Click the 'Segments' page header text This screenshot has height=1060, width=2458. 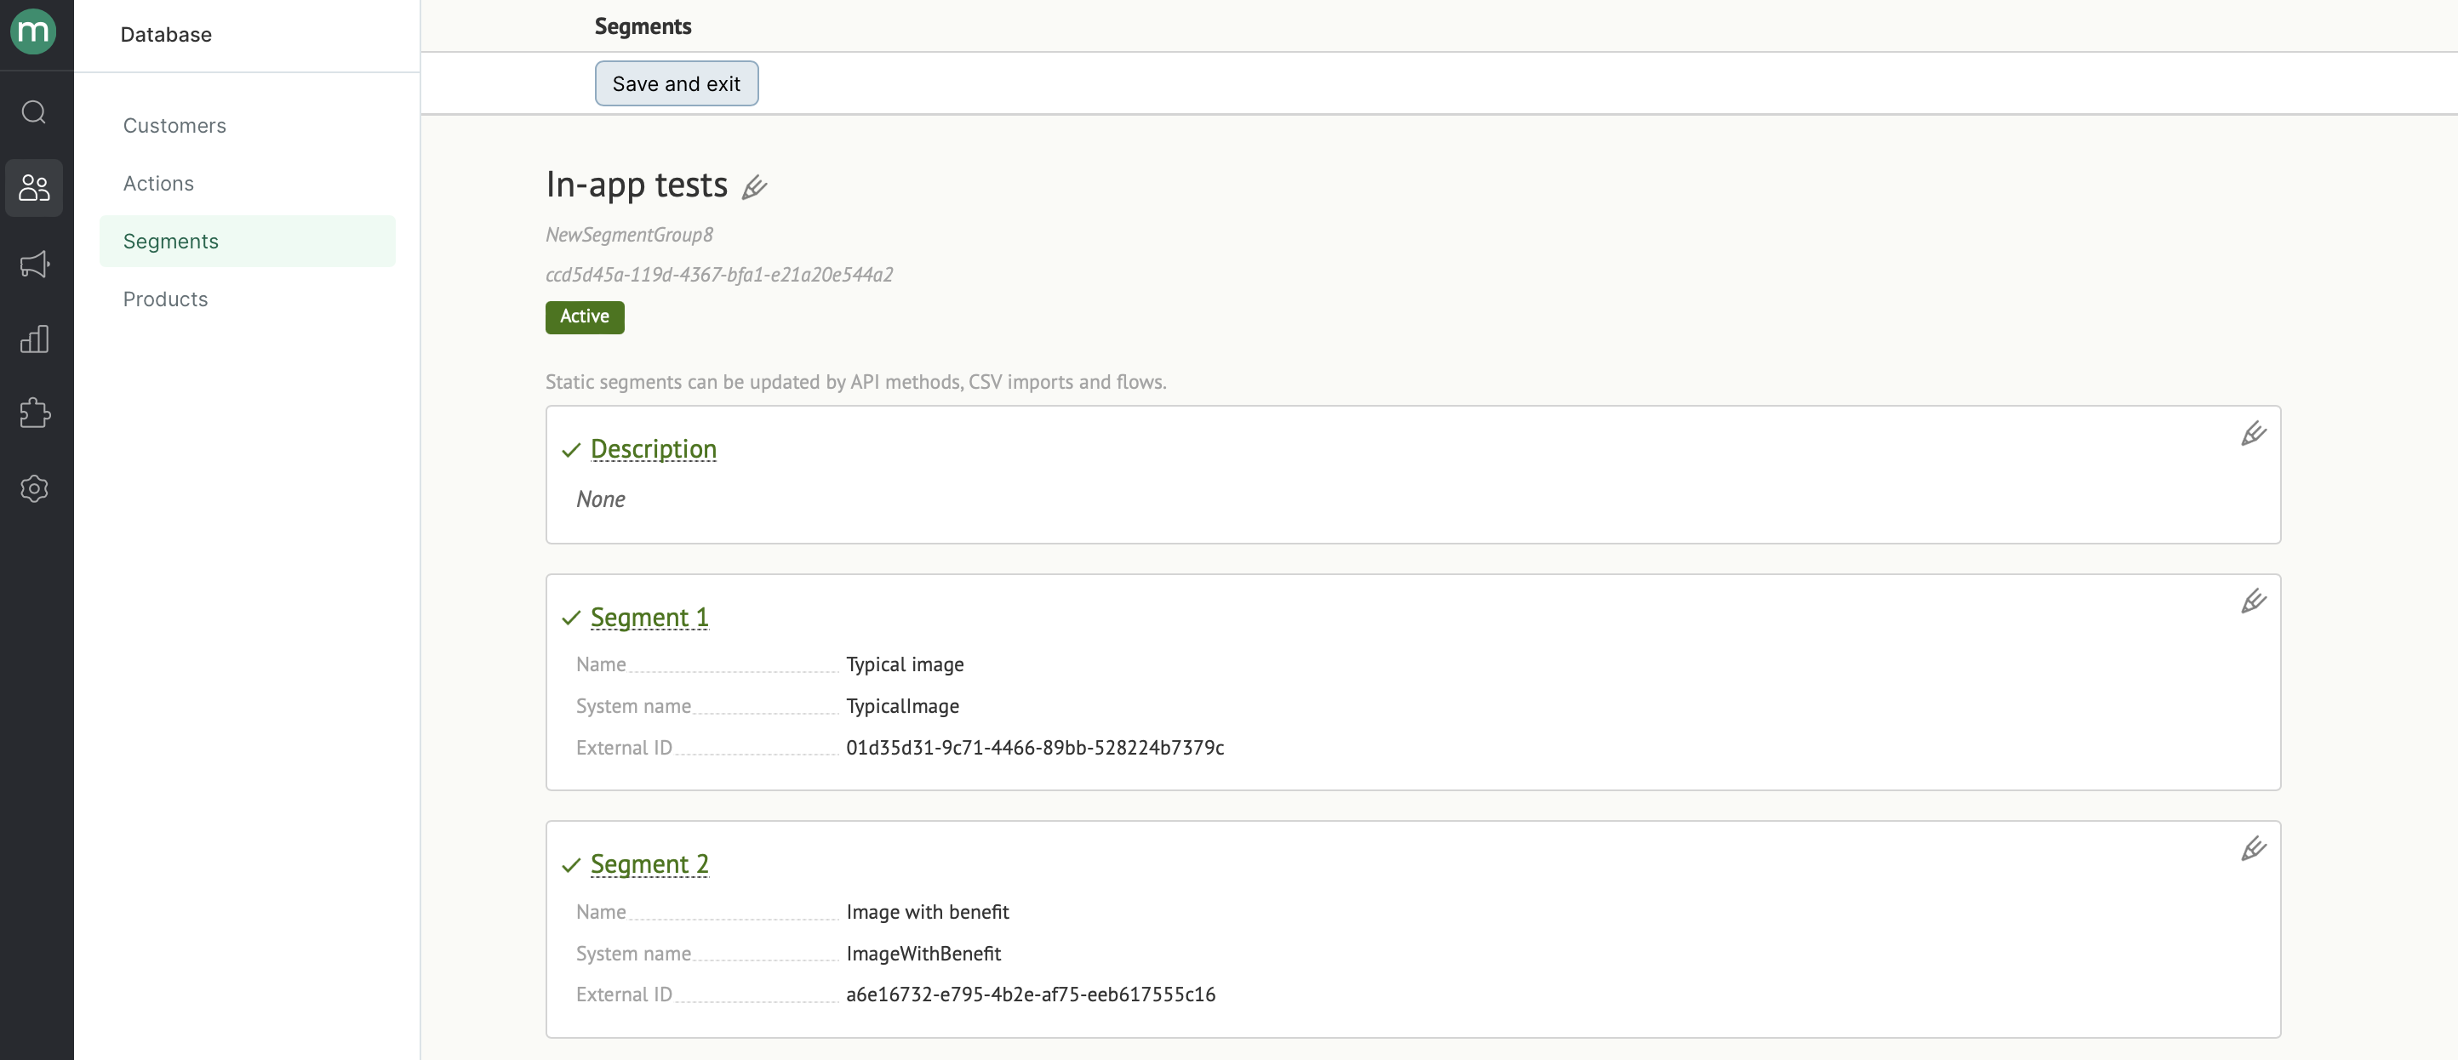point(643,26)
